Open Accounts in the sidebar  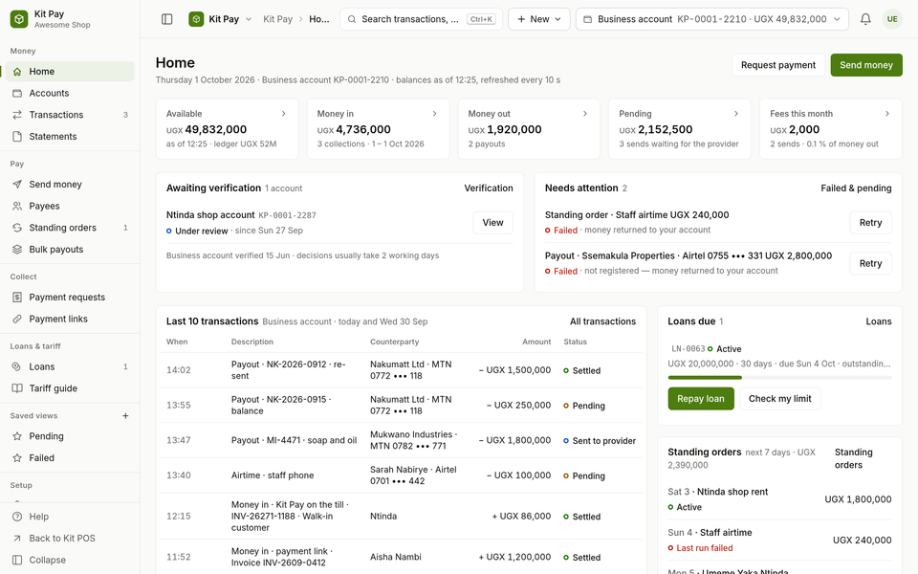coord(70,93)
